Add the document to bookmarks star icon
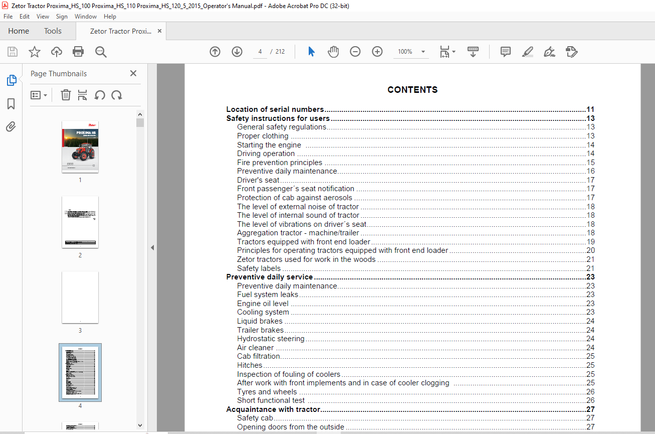This screenshot has height=434, width=655. click(x=34, y=52)
